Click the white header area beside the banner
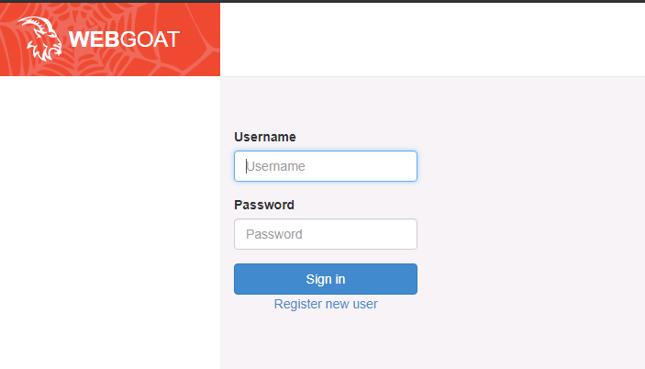 pos(432,39)
